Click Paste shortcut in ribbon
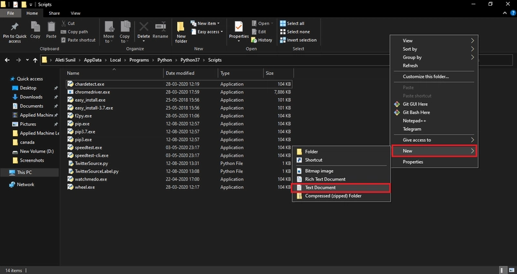517x274 pixels. point(78,40)
